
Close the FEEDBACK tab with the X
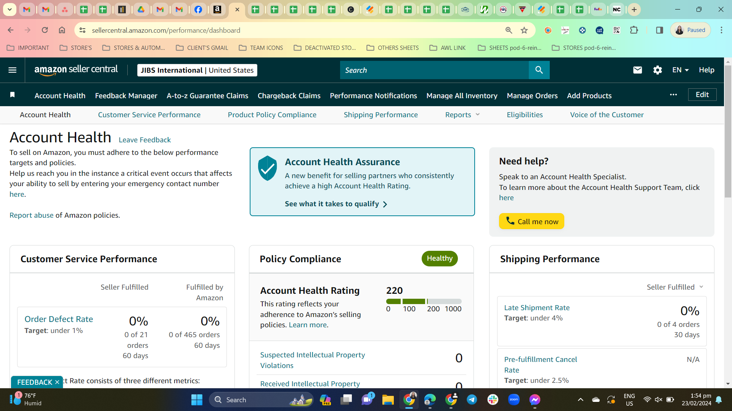click(57, 382)
